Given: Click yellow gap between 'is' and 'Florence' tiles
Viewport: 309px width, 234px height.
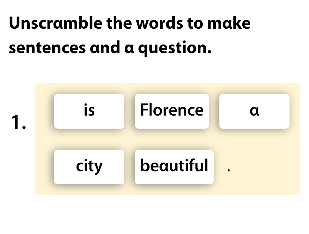Looking at the screenshot, I should click(129, 111).
